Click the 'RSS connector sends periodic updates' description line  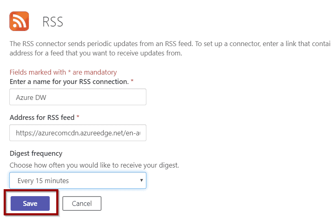[170, 44]
